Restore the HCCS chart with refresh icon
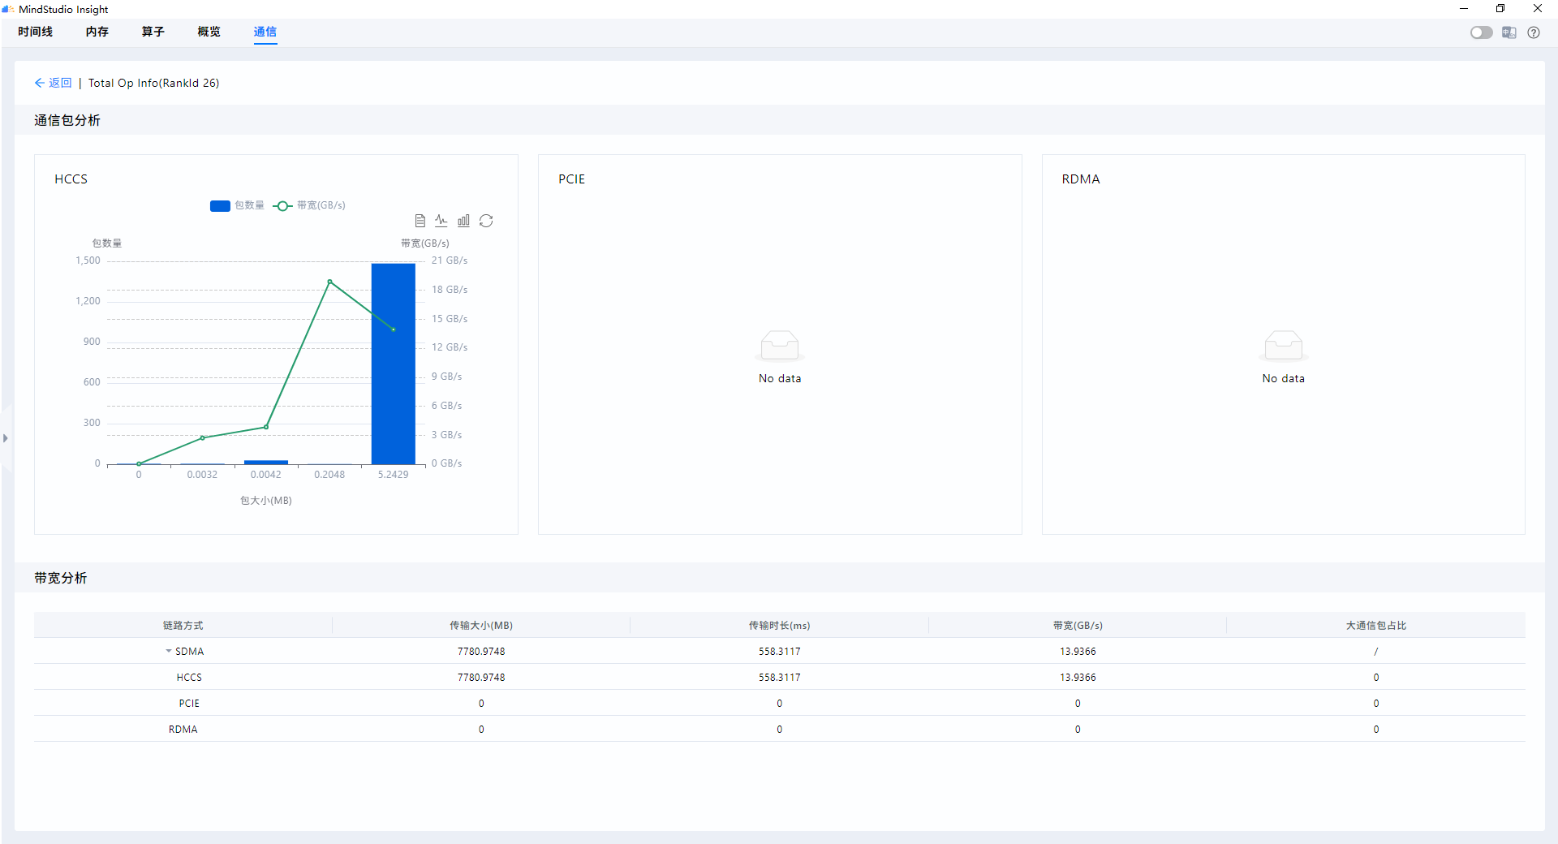 [486, 221]
